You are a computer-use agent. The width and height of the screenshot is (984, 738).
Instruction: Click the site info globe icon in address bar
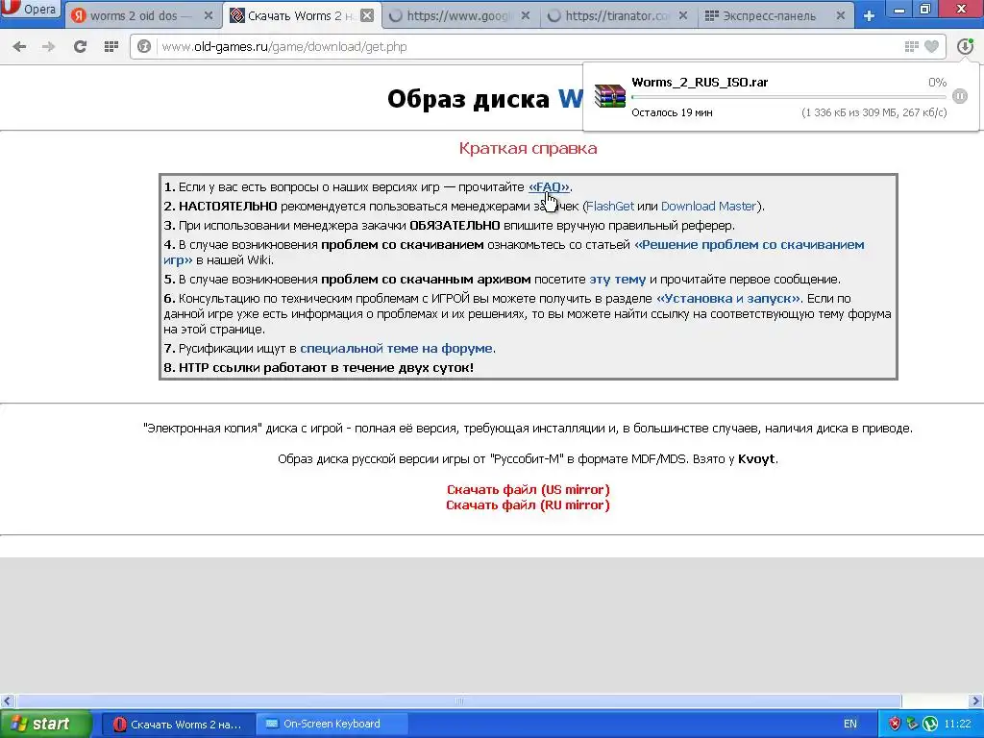[144, 46]
